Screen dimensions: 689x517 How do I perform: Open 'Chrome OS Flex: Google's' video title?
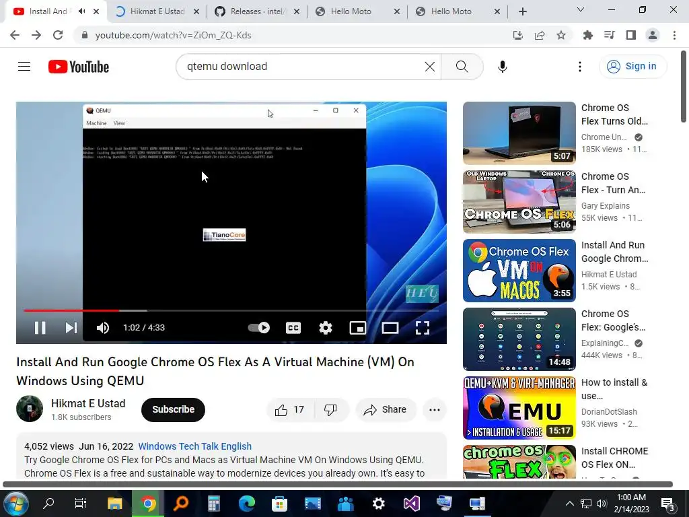614,320
